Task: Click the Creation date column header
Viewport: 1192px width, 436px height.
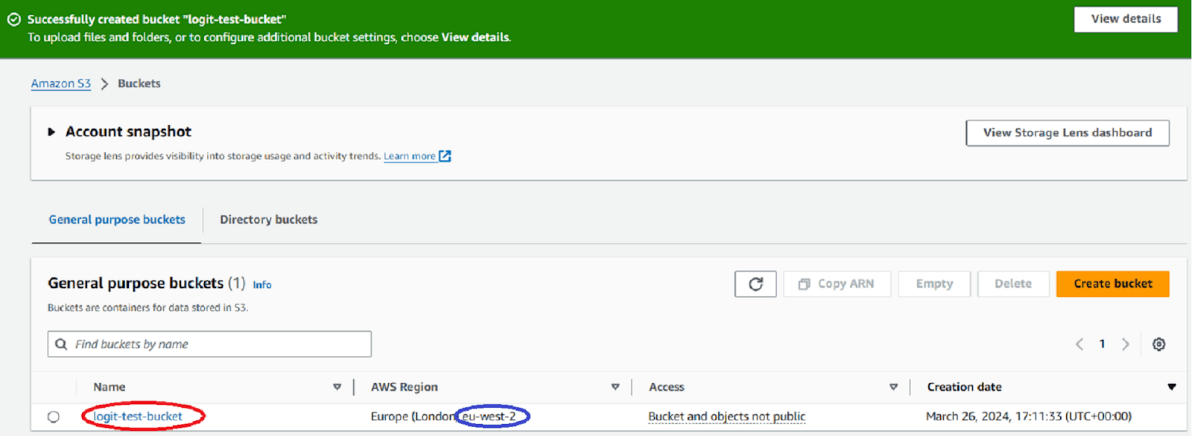Action: tap(964, 387)
